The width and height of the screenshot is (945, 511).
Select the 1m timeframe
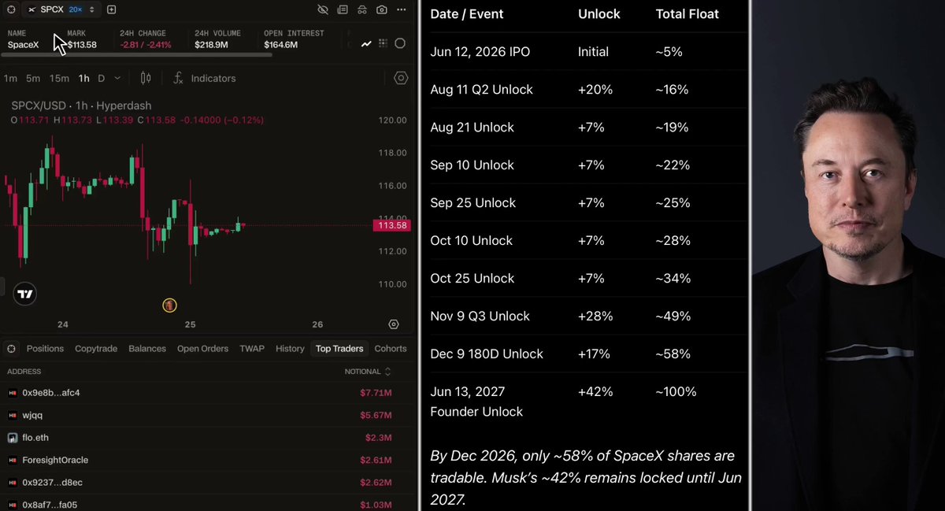pos(10,78)
